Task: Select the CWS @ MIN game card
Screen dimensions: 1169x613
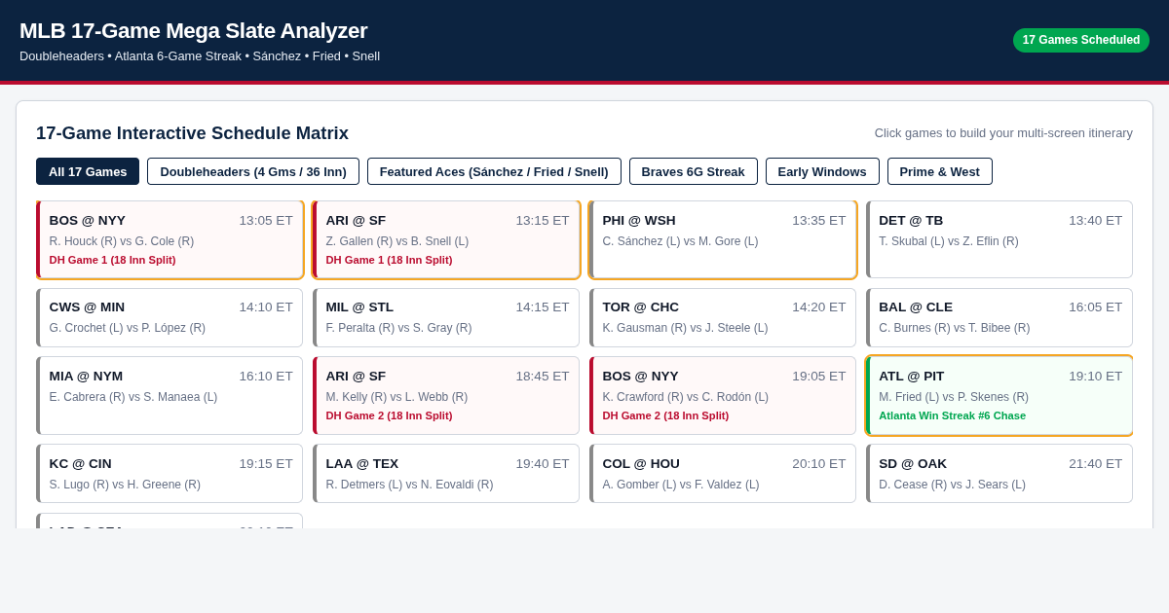Action: click(170, 317)
